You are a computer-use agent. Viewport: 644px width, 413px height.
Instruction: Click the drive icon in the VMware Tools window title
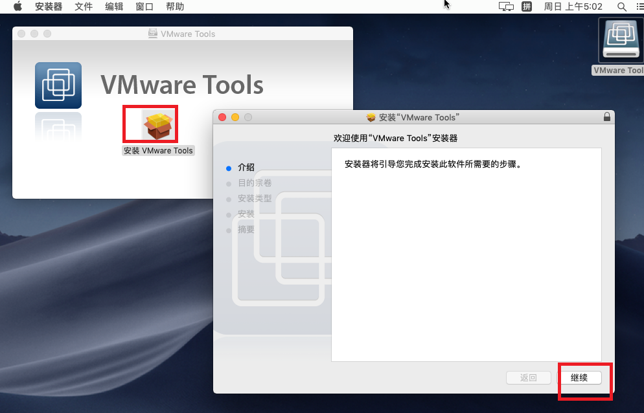click(x=153, y=34)
